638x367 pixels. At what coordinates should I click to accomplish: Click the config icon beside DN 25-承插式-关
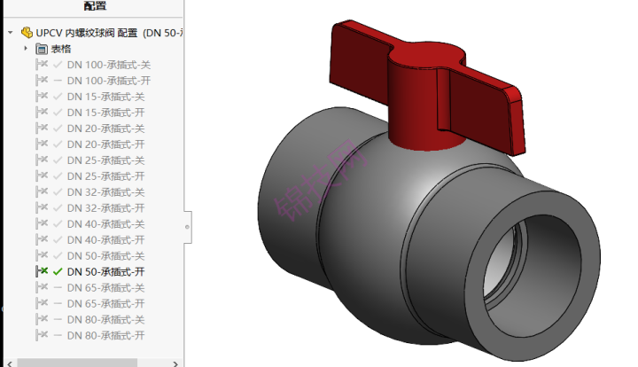42,160
